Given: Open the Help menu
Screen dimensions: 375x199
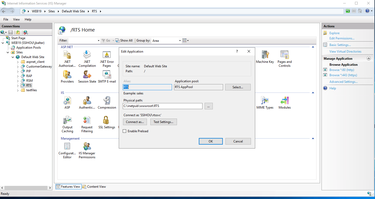Looking at the screenshot, I should pyautogui.click(x=28, y=19).
